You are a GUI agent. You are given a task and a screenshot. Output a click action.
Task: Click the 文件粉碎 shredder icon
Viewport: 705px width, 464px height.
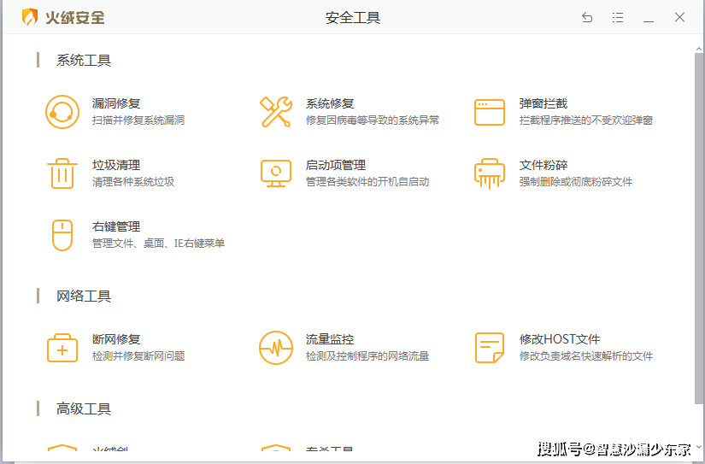pos(489,173)
